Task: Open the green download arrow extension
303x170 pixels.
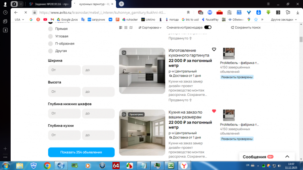Action: tap(268, 12)
